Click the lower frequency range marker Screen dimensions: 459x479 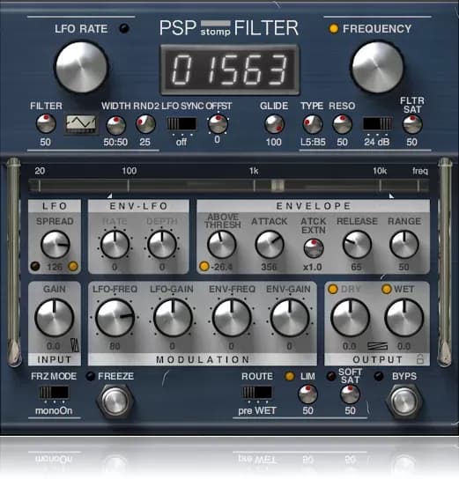(x=110, y=195)
